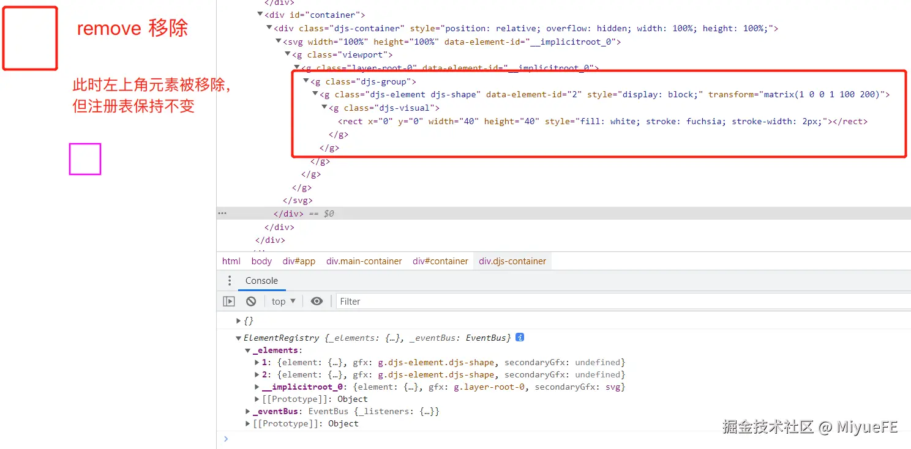Viewport: 911px width, 449px height.
Task: Expand the _eventBus property
Action: point(248,411)
